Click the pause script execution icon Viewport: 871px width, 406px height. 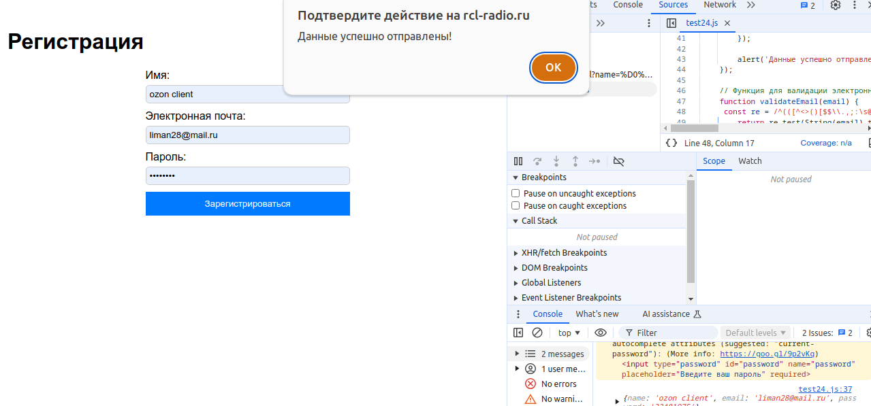tap(518, 161)
